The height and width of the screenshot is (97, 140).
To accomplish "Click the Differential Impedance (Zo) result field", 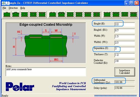I will (x=125, y=82).
